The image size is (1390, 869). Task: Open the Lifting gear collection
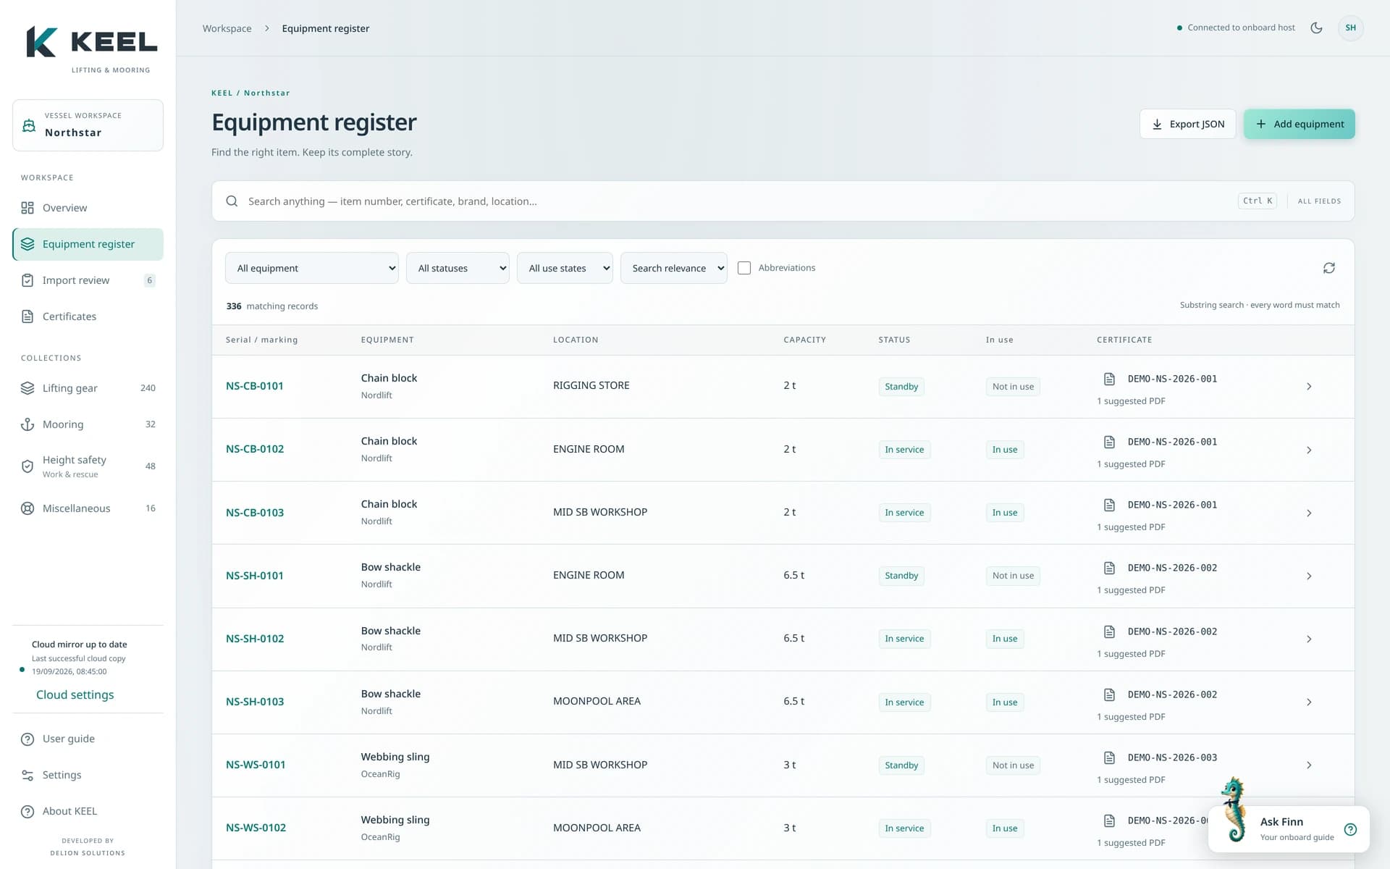coord(88,388)
